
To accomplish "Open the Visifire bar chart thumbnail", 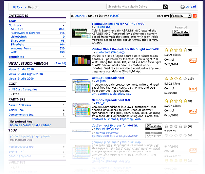I will [81, 60].
